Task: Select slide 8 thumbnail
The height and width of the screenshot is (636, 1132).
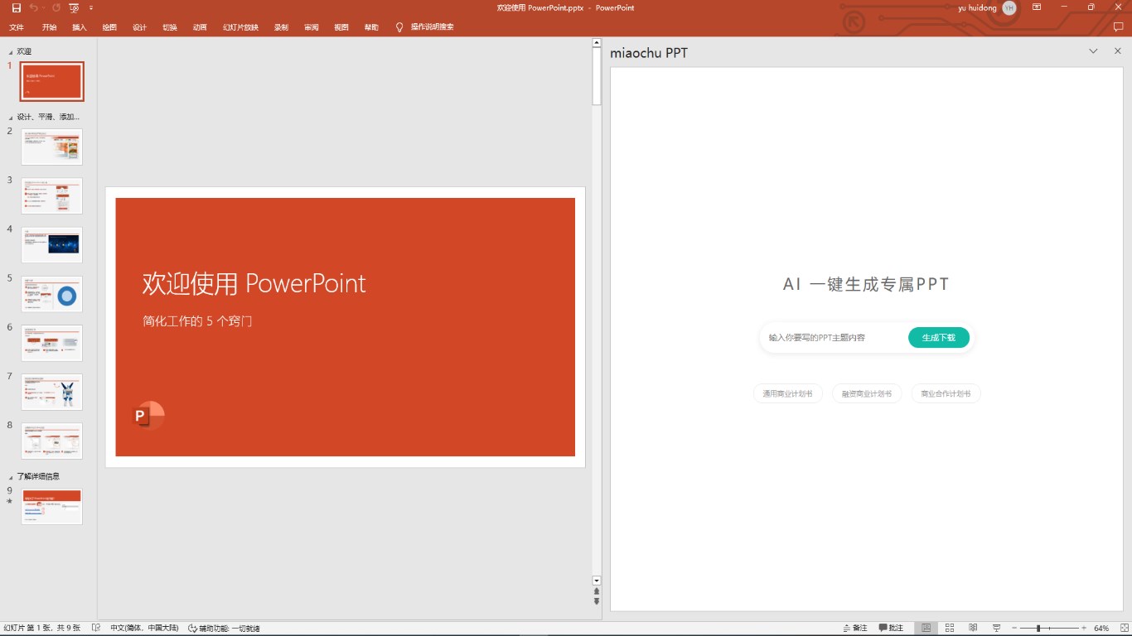Action: (x=52, y=441)
